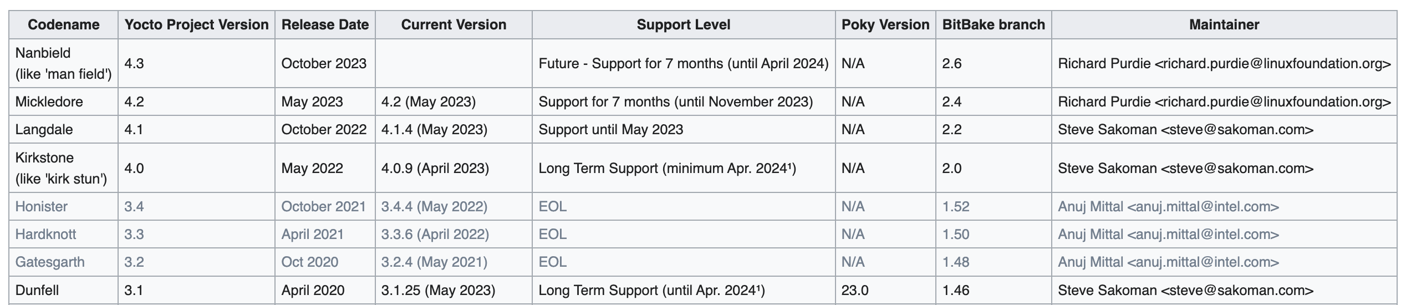
Task: Click the Nanbield codename cell
Action: [63, 63]
